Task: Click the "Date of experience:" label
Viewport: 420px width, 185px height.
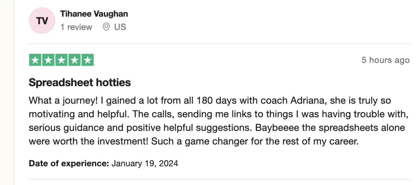Action: 69,163
